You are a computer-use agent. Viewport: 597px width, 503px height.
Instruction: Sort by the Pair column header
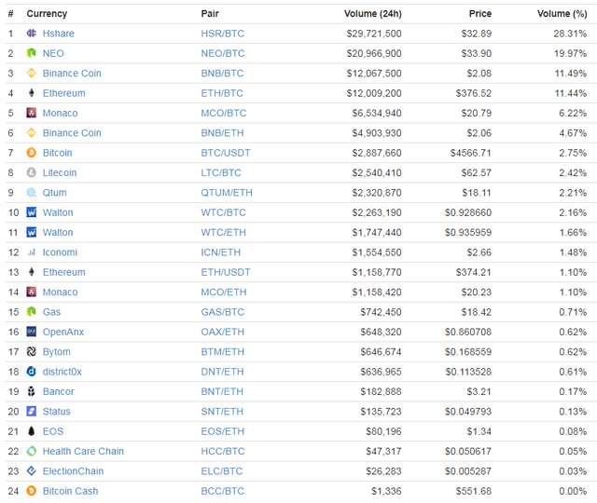[210, 14]
